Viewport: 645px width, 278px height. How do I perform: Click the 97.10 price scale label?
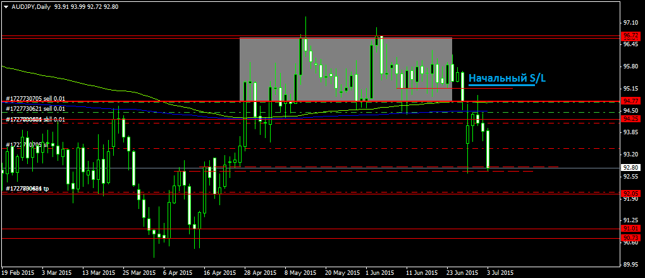pos(631,22)
